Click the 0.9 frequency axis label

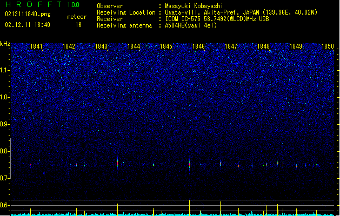4,124
